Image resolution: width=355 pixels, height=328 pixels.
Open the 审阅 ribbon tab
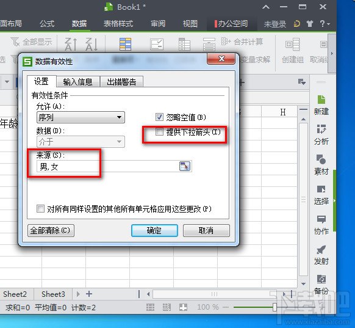(158, 24)
